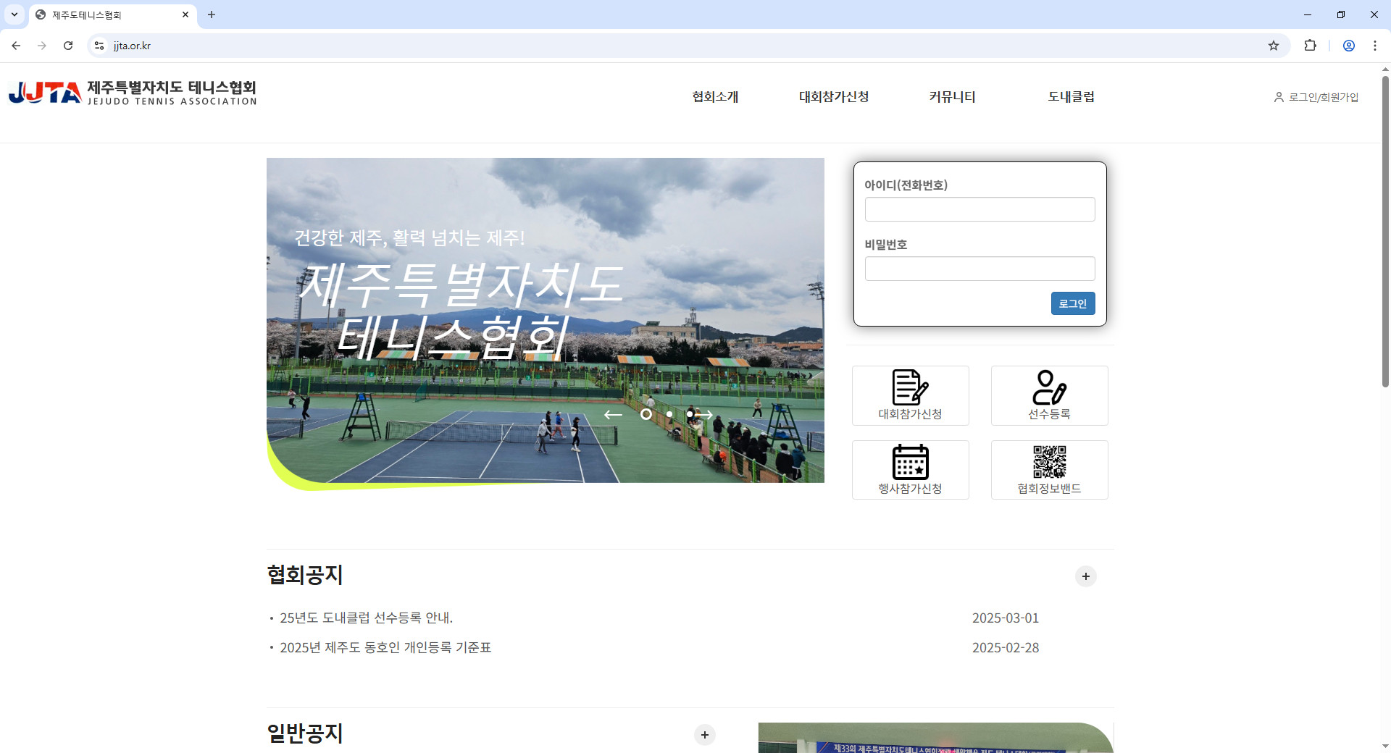
Task: Open notice 2025년 제주도 동호인 개인등록 기준표
Action: click(385, 647)
